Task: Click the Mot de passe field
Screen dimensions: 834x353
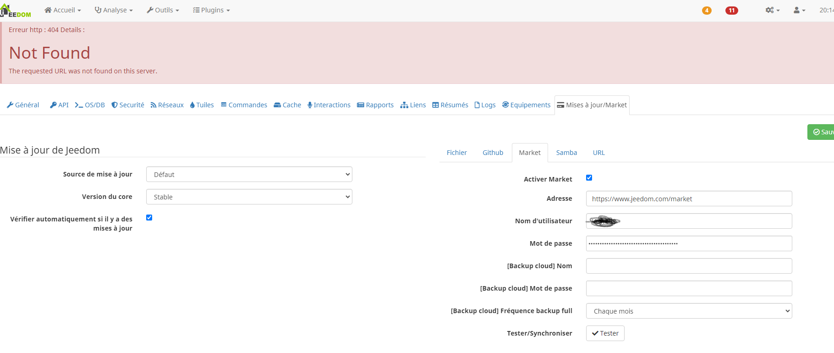Action: [689, 243]
